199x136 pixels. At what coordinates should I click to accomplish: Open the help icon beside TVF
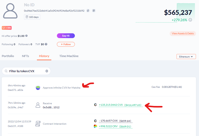coord(46,44)
